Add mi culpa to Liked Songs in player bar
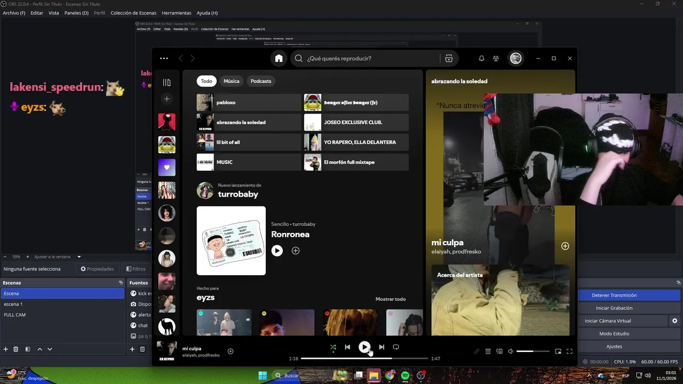 231,351
